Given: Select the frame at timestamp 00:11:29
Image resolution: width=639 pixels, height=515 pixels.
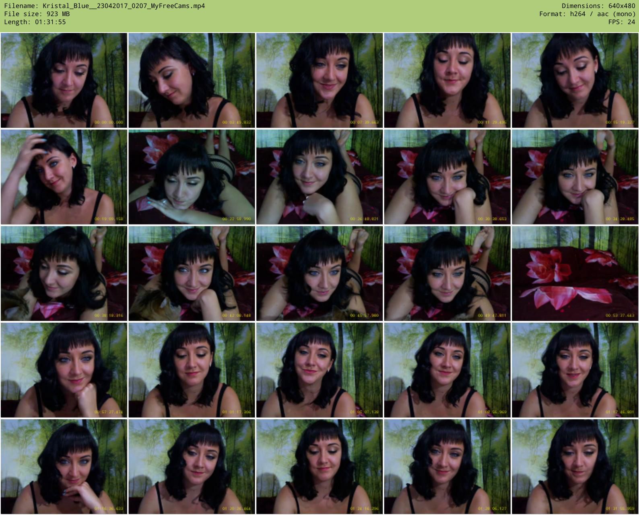Looking at the screenshot, I should 447,80.
